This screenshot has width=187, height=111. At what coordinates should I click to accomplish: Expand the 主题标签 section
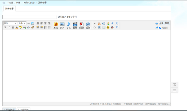(x=23, y=110)
